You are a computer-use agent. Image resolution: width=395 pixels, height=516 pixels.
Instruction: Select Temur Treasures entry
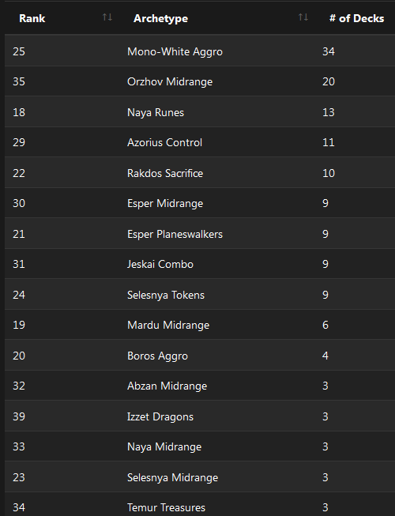click(x=166, y=507)
